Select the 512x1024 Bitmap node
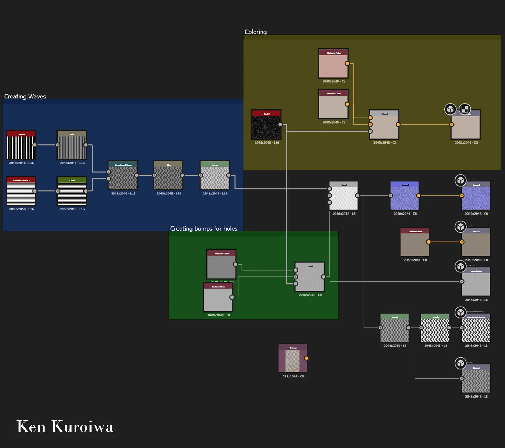The image size is (505, 448). [292, 359]
